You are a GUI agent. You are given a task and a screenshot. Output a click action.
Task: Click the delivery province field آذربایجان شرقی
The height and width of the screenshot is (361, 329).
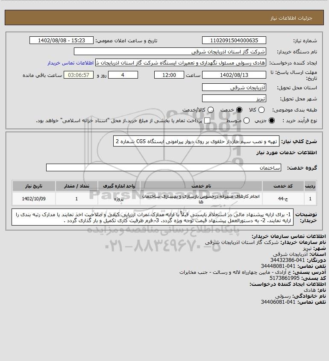click(234, 87)
